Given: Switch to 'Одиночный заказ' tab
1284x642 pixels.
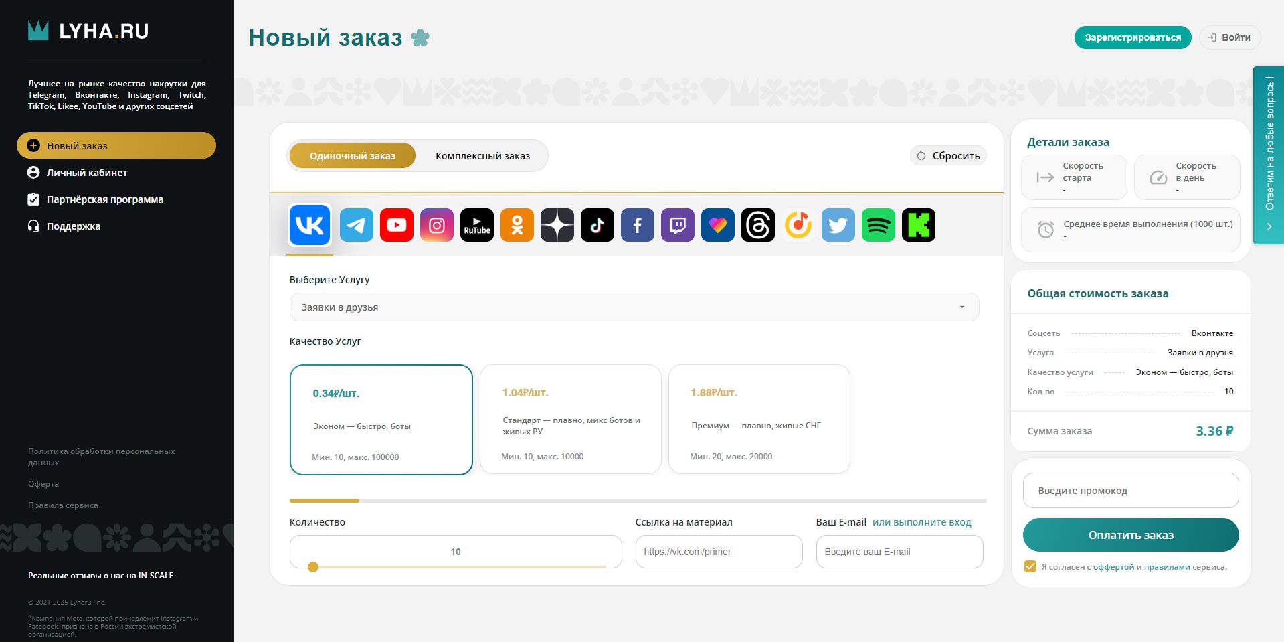Looking at the screenshot, I should (353, 156).
